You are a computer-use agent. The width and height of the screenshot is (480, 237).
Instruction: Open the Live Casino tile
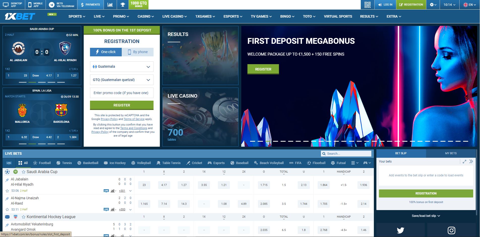(200, 117)
